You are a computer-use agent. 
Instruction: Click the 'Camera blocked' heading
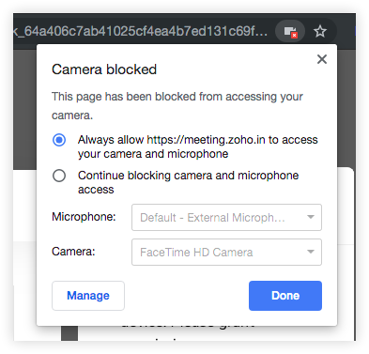[x=104, y=69]
